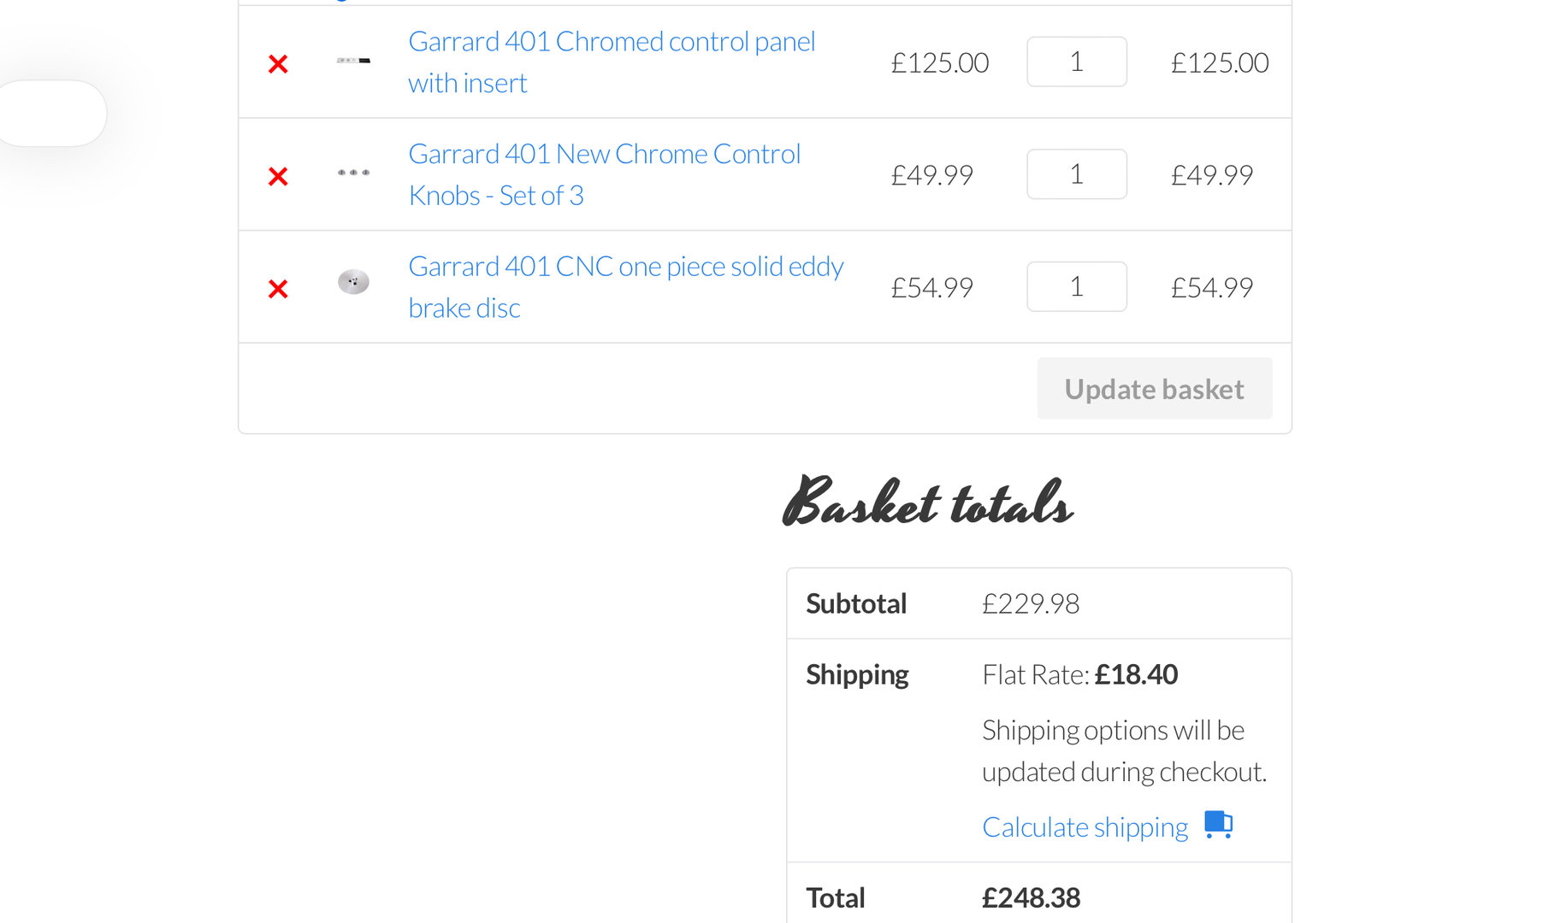Click the Flat Rate £18.40 shipping text
The width and height of the screenshot is (1555, 923).
point(1079,675)
